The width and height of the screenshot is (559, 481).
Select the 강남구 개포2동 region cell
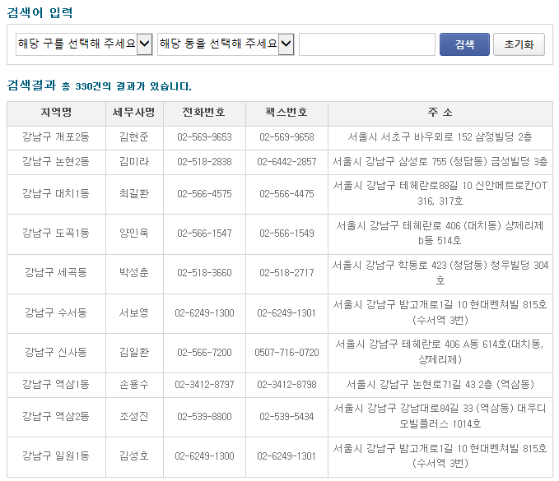pyautogui.click(x=56, y=137)
